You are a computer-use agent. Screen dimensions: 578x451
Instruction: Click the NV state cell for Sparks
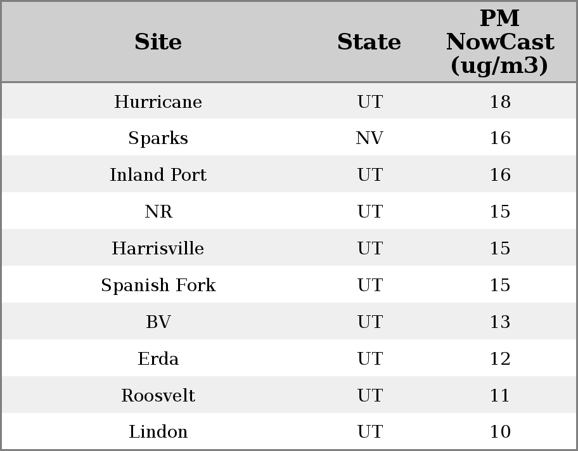click(x=369, y=138)
